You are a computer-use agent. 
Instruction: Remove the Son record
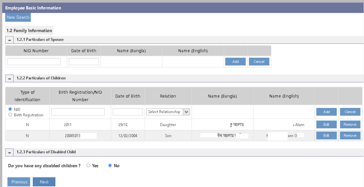coord(350,135)
